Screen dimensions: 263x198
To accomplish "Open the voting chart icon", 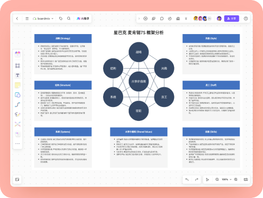I will [178, 19].
